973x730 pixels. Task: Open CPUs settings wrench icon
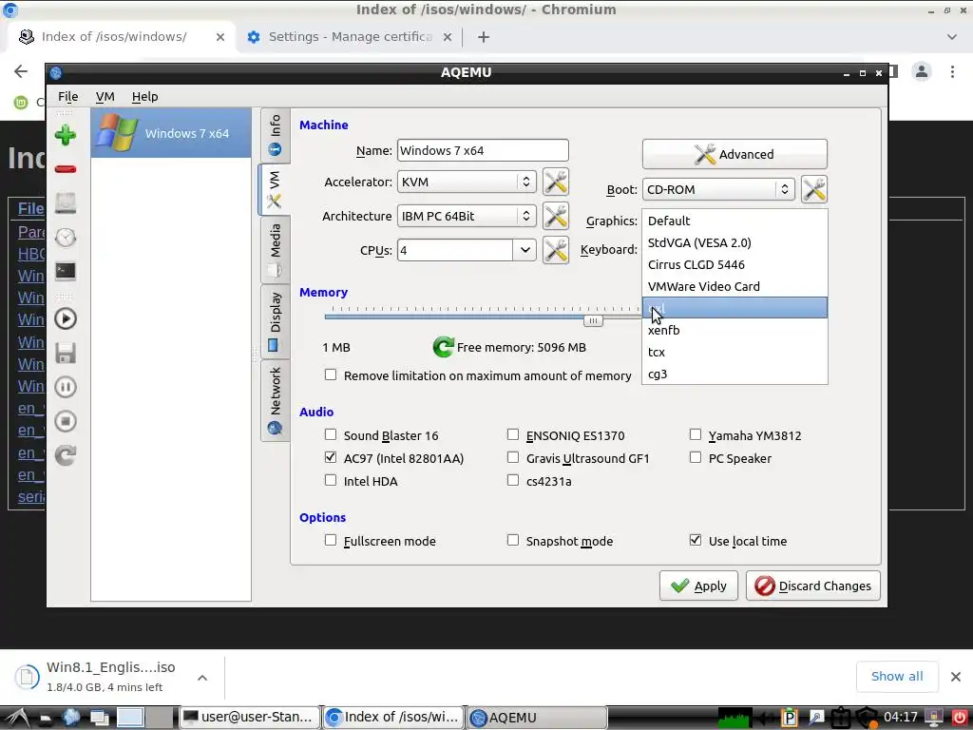pyautogui.click(x=555, y=250)
